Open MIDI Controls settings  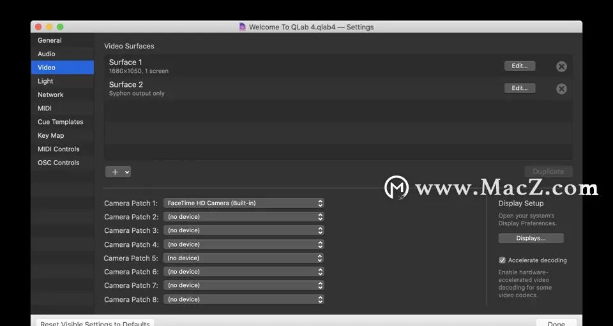pyautogui.click(x=63, y=149)
